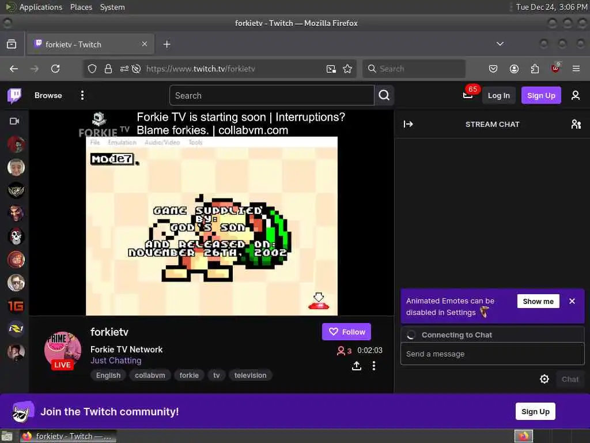Open the Places menu
The height and width of the screenshot is (443, 590).
(81, 7)
